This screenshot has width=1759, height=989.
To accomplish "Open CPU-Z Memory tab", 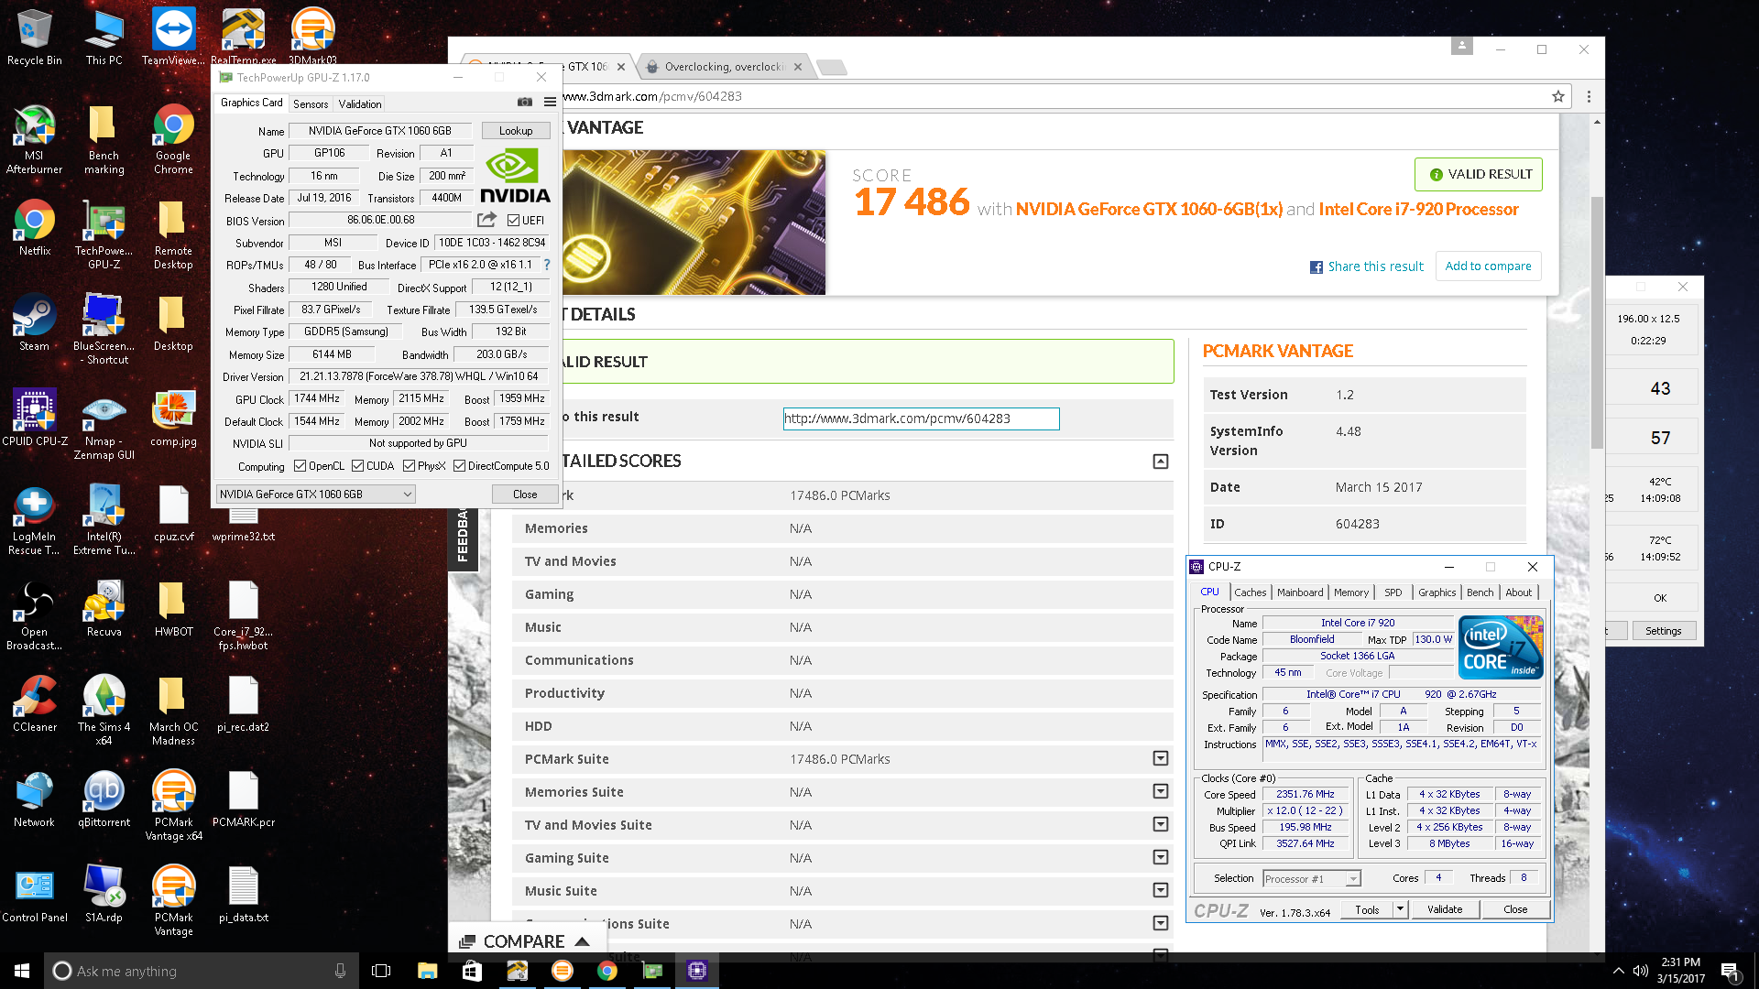I will click(1351, 592).
